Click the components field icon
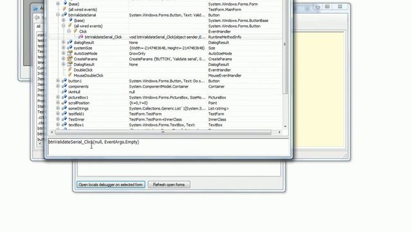412x232 pixels. point(64,86)
